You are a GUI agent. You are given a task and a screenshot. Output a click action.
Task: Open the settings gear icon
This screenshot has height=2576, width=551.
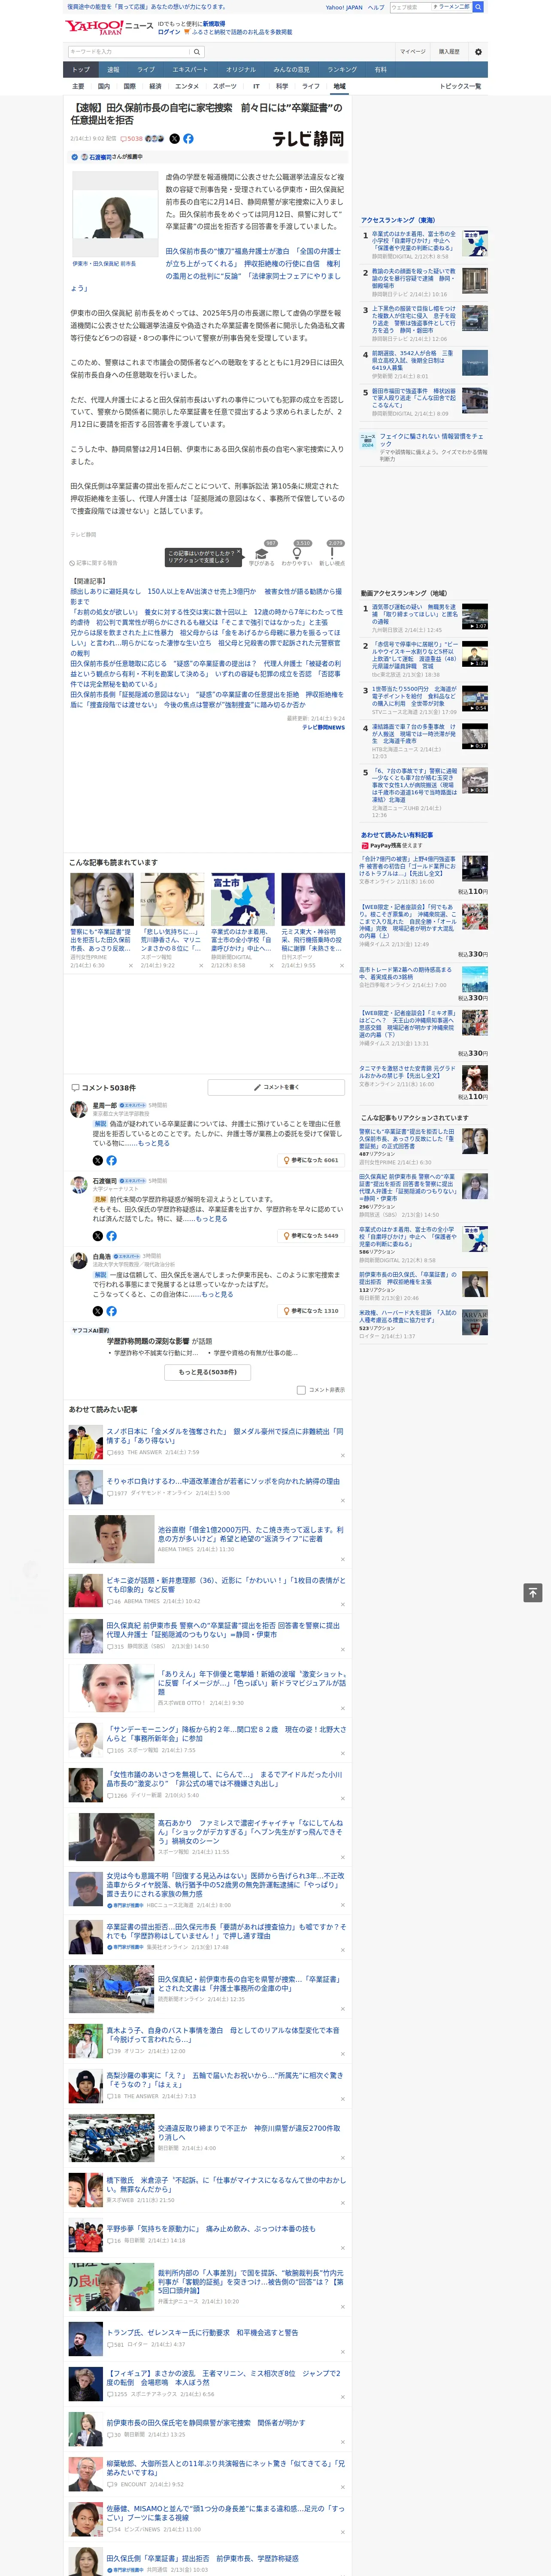(x=478, y=52)
